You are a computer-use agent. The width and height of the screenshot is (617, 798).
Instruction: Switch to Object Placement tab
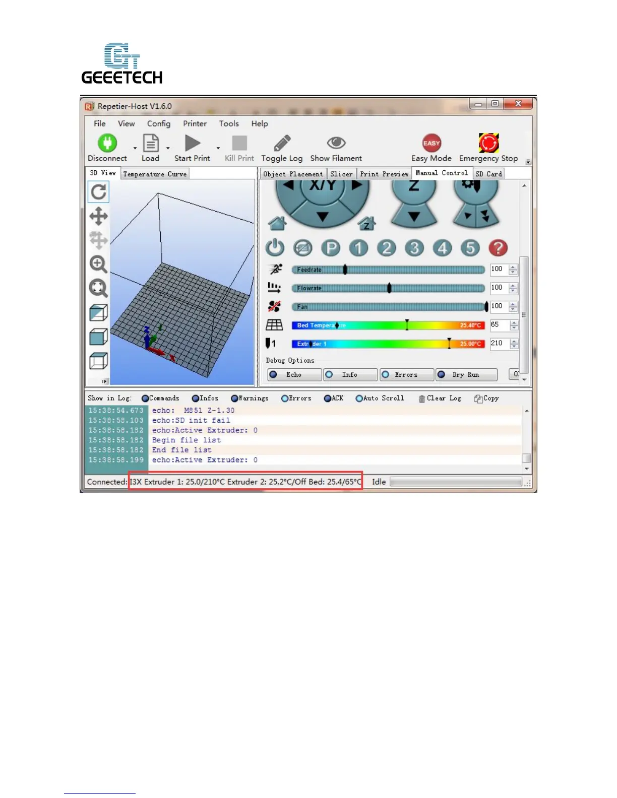293,174
